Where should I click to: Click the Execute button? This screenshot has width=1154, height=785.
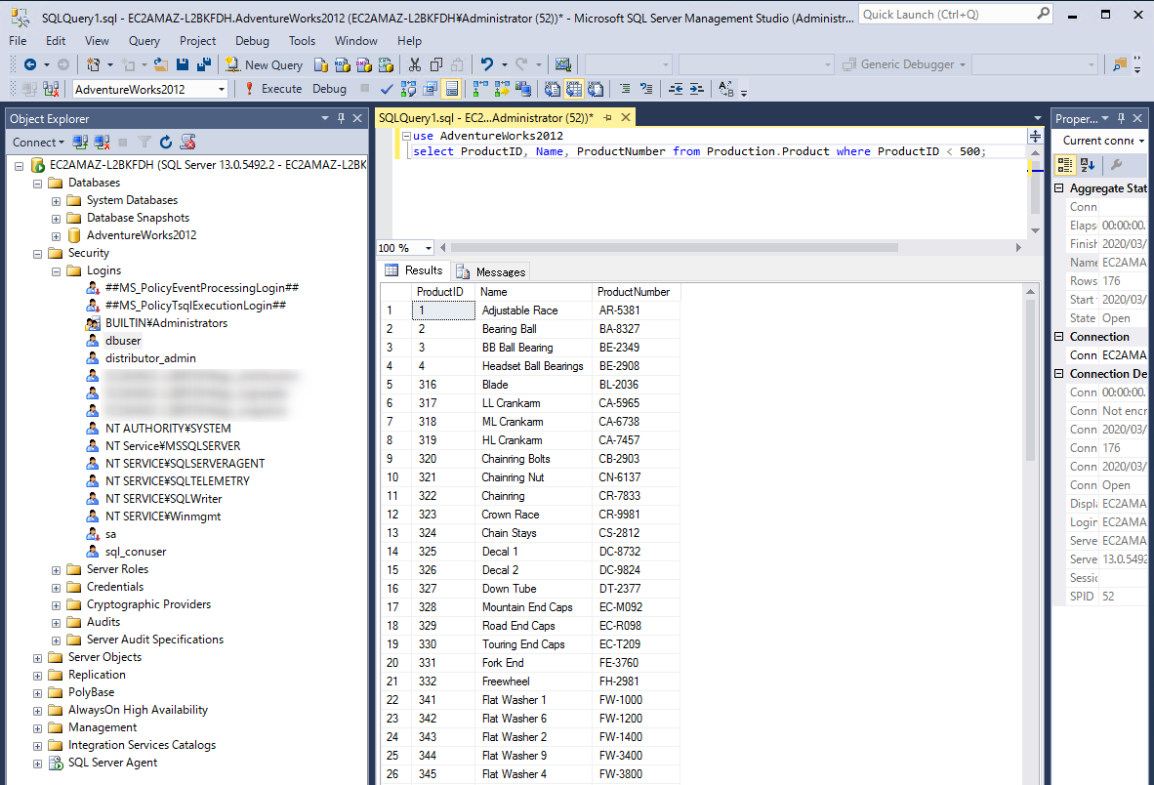point(273,89)
